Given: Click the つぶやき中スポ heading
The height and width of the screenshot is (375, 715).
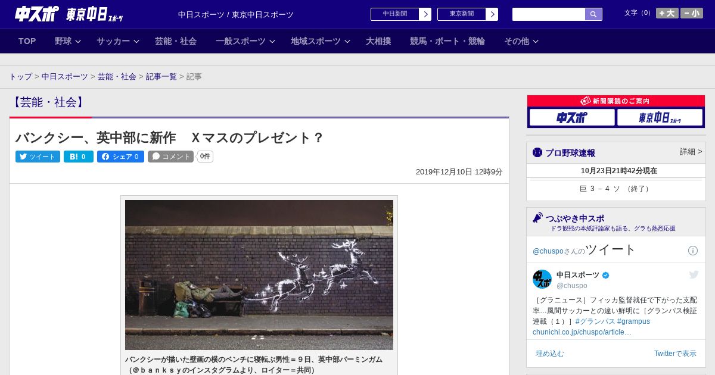Looking at the screenshot, I should tap(575, 218).
